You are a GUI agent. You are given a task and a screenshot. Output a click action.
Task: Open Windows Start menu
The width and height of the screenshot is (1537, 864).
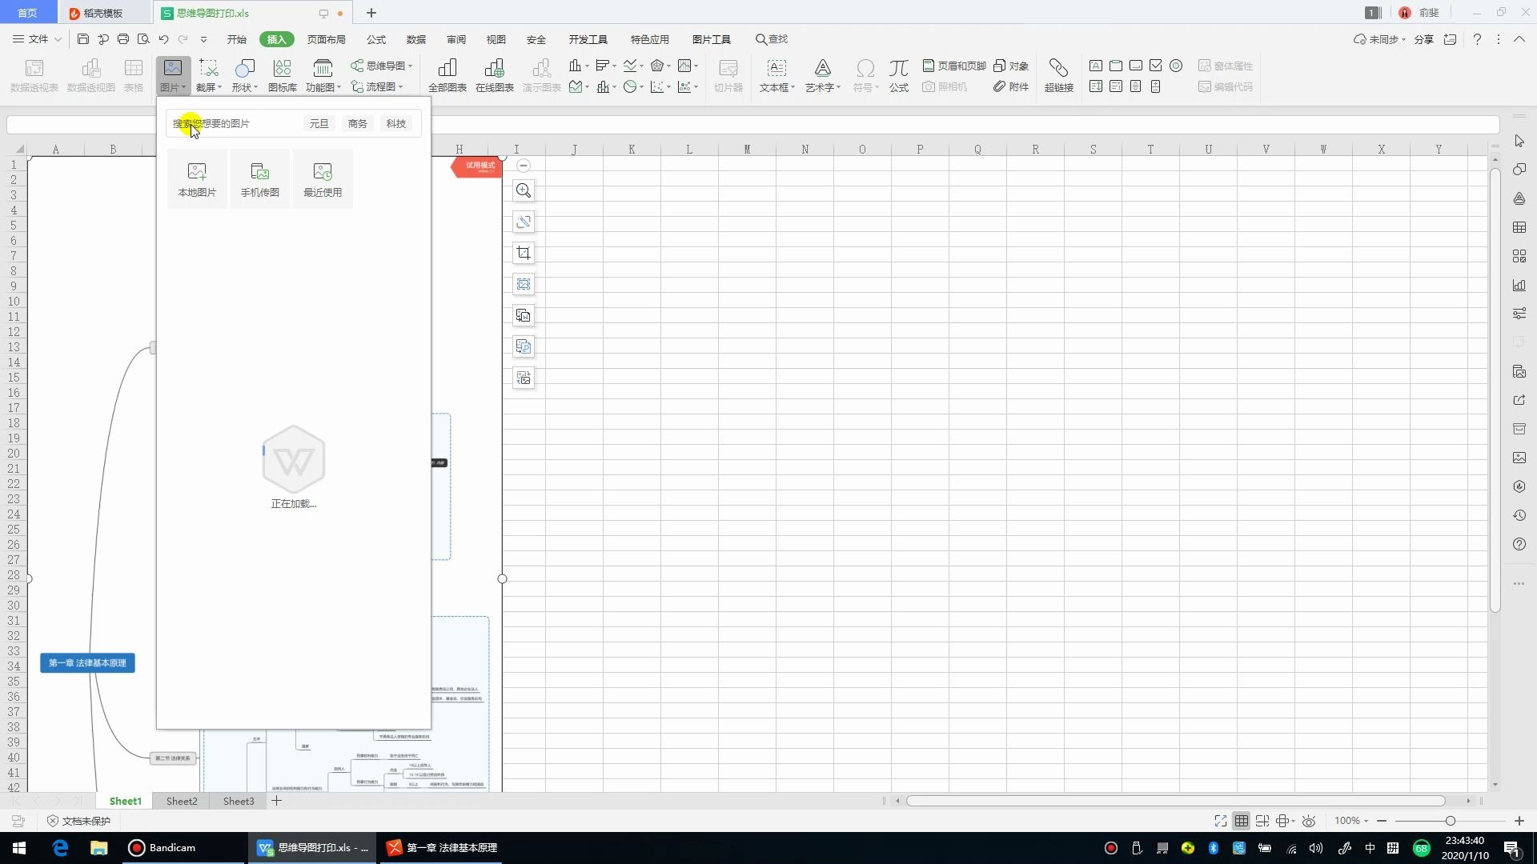(x=19, y=847)
